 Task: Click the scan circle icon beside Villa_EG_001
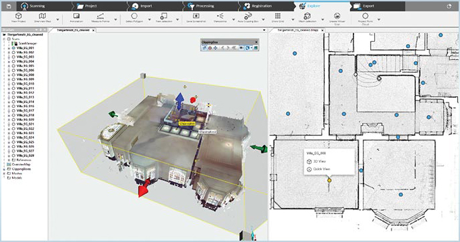pyautogui.click(x=13, y=48)
